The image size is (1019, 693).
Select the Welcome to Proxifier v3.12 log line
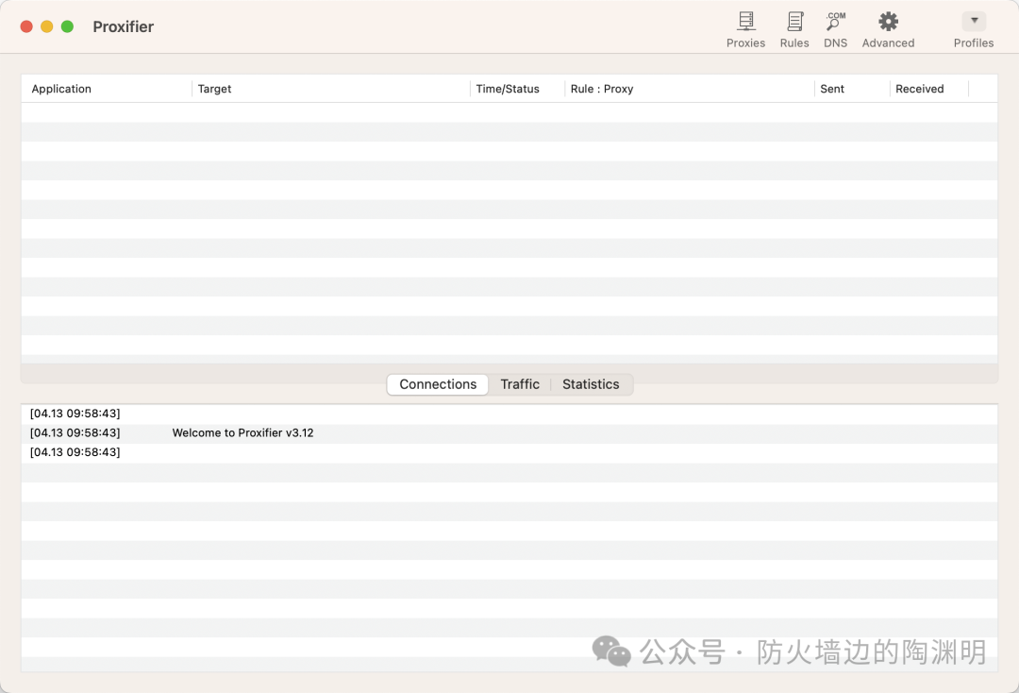coord(242,433)
